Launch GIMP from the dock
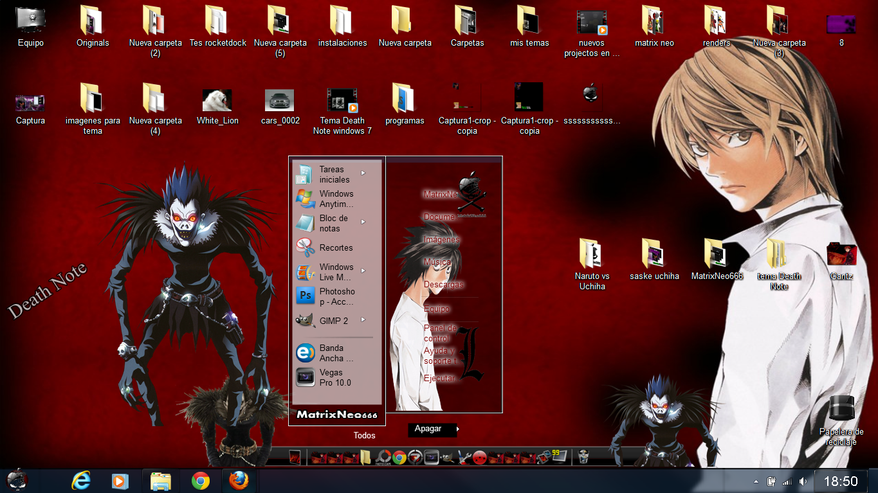This screenshot has height=493, width=878. 447,458
